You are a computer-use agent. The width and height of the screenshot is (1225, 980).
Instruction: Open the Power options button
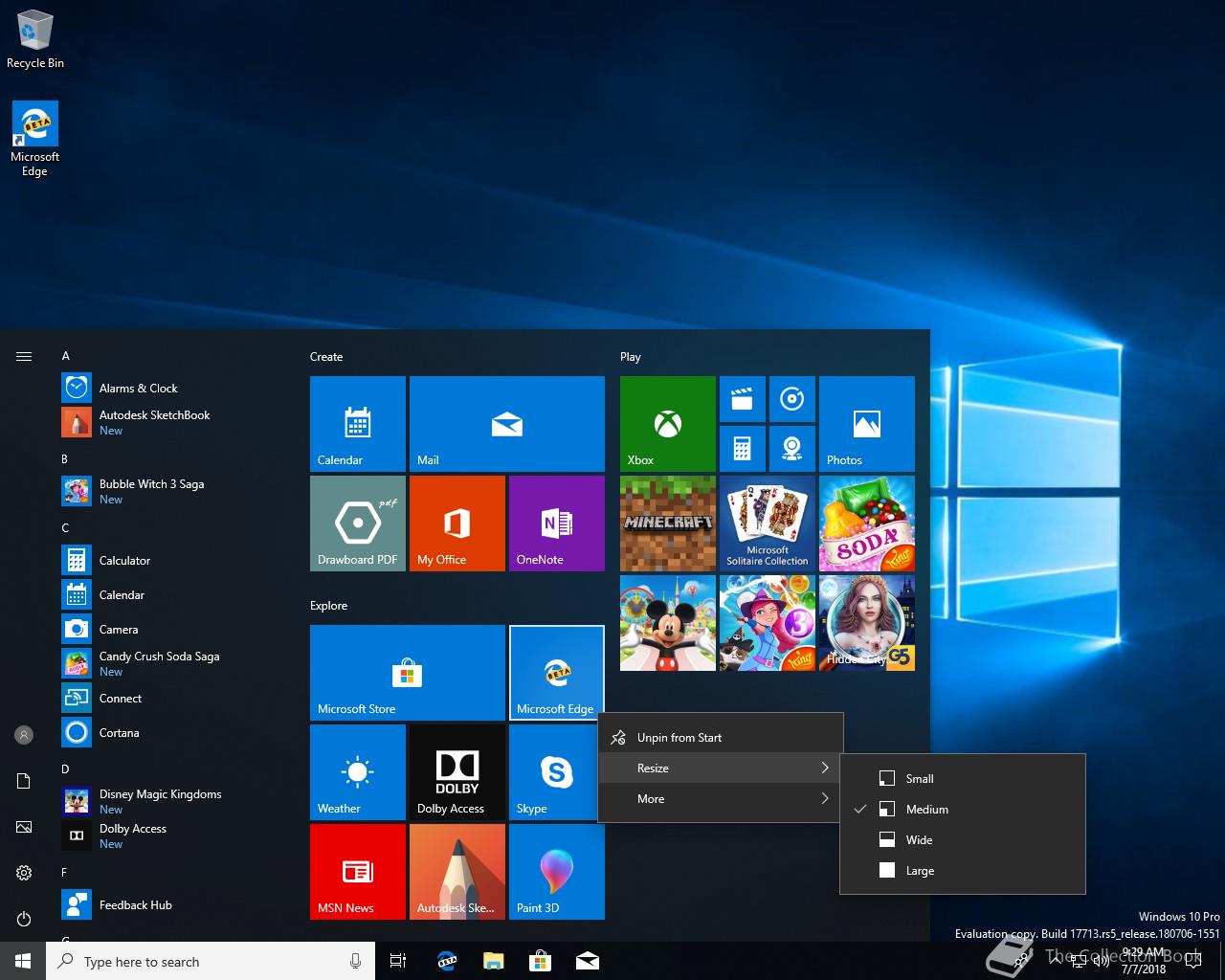pyautogui.click(x=24, y=919)
